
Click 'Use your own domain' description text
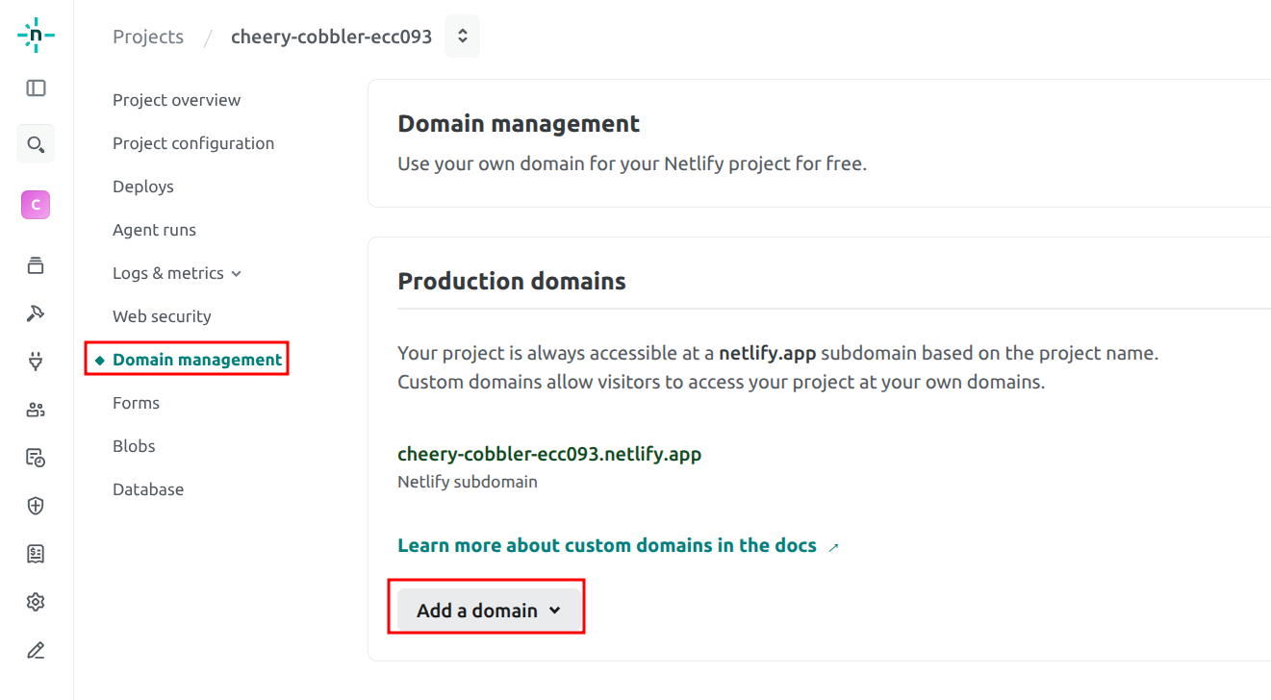pyautogui.click(x=632, y=163)
